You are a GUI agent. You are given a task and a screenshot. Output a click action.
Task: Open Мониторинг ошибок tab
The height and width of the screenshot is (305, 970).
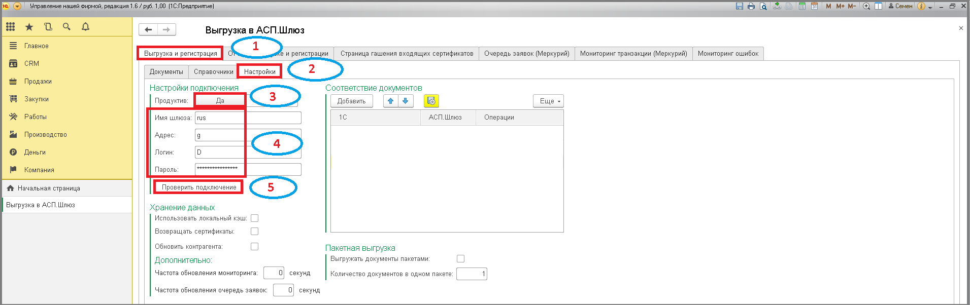[728, 53]
